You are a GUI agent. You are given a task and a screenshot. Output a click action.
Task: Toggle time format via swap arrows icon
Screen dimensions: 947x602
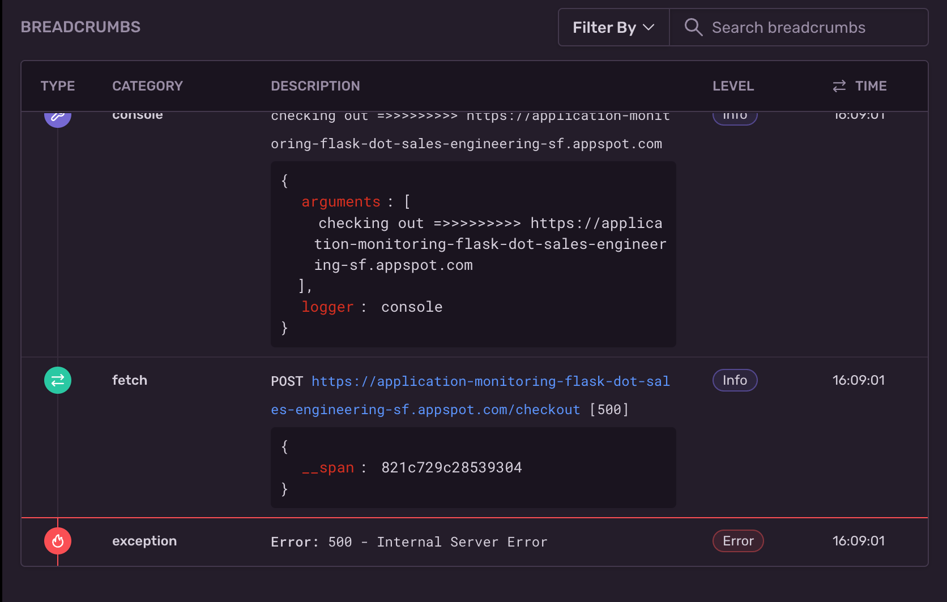839,86
